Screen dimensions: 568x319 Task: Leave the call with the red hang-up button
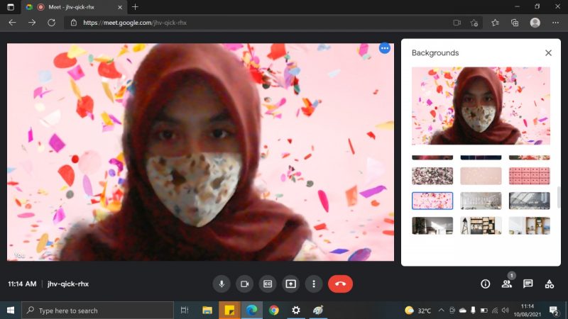pos(340,284)
